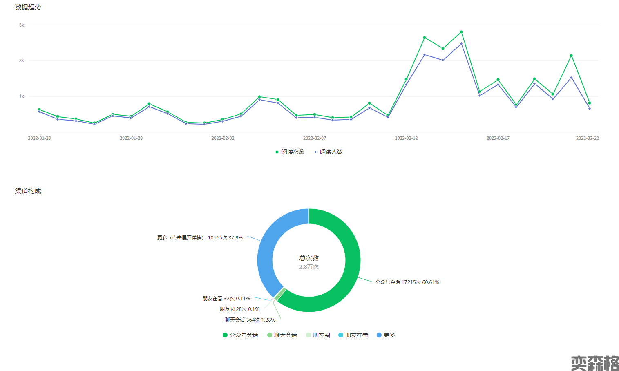Click the 朋友圈 28次 label
The width and height of the screenshot is (619, 371).
click(239, 309)
